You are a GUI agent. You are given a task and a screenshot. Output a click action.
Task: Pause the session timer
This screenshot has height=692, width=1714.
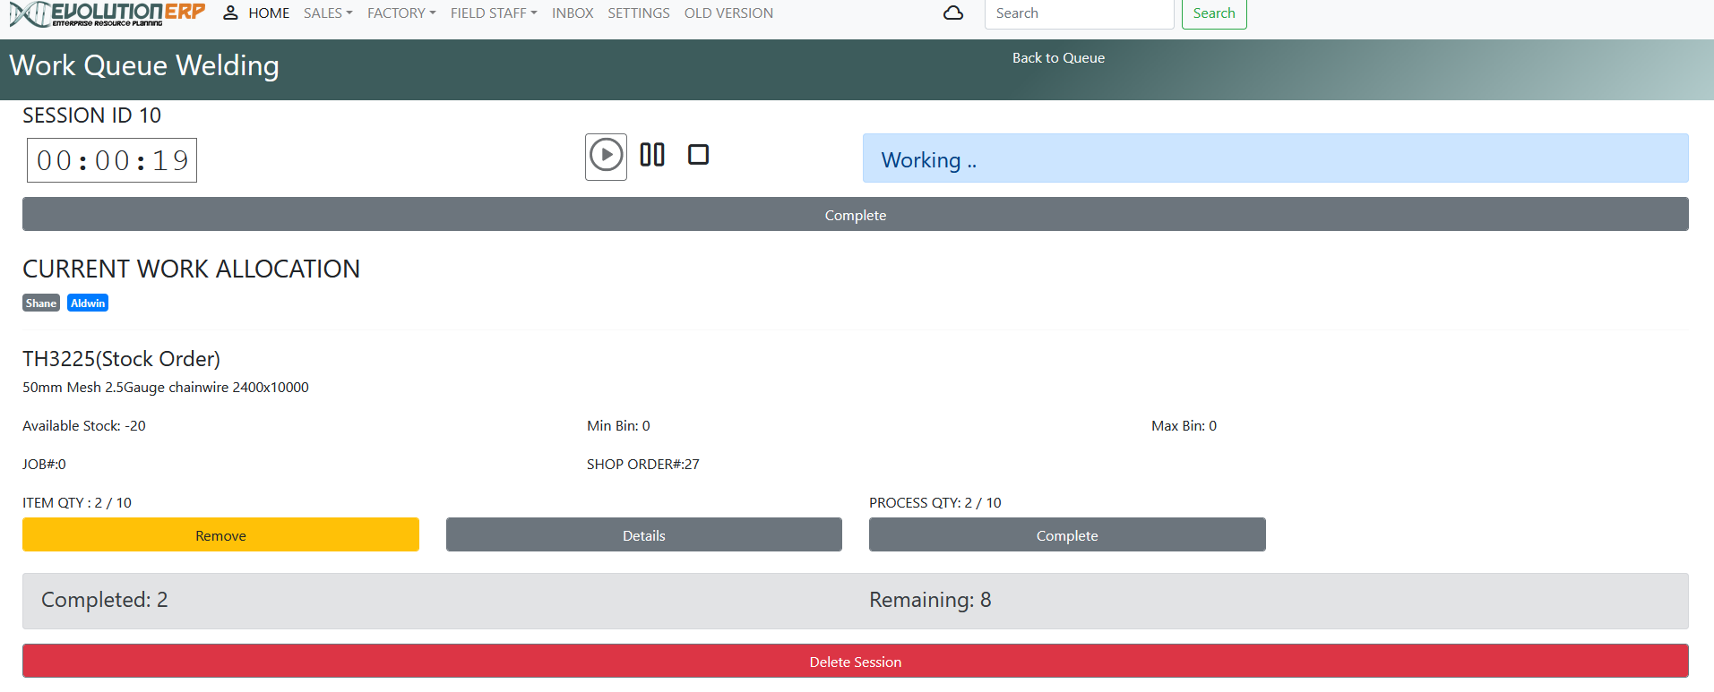click(652, 155)
